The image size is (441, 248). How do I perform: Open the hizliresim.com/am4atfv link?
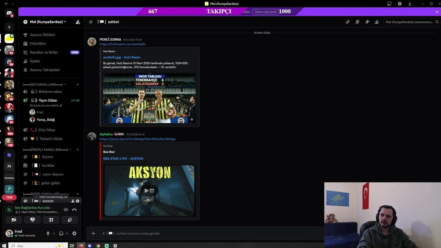(123, 44)
